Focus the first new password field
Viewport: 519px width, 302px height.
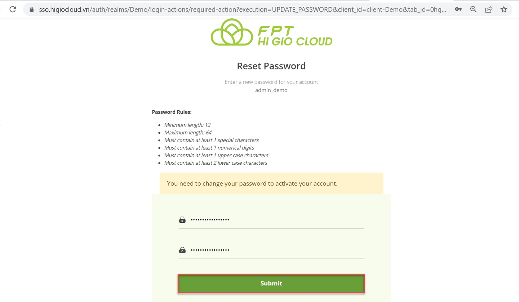tap(276, 219)
